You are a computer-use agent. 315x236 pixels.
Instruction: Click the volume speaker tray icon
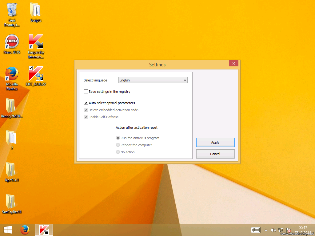click(x=273, y=230)
